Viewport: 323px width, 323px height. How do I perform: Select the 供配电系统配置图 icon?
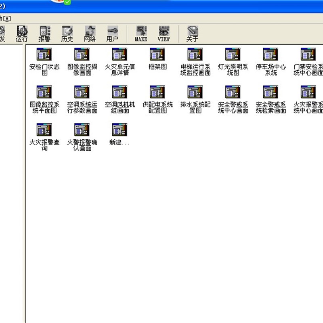pos(157,92)
